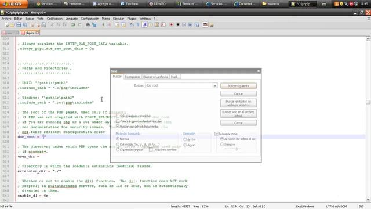Click Buscar en todos los archivos abiertos
Viewport: 371px width, 209px height.
point(238,103)
